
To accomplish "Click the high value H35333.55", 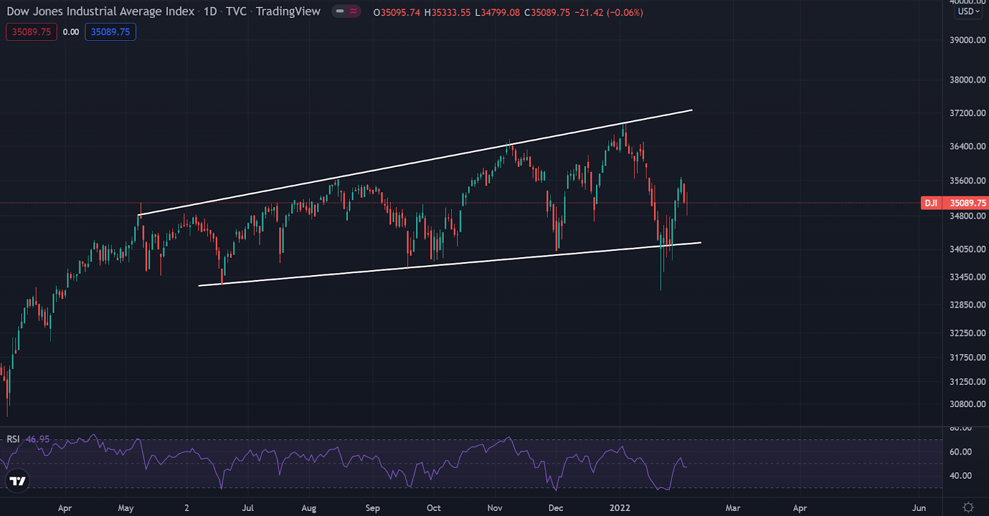I will 447,12.
